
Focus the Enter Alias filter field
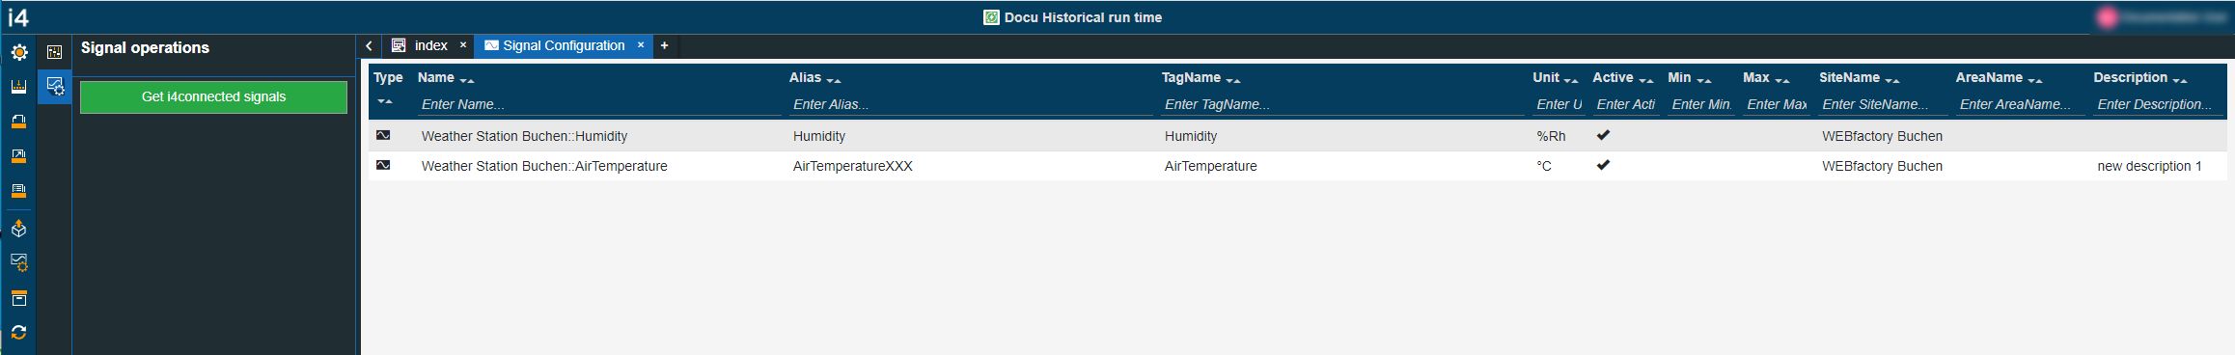[x=971, y=104]
